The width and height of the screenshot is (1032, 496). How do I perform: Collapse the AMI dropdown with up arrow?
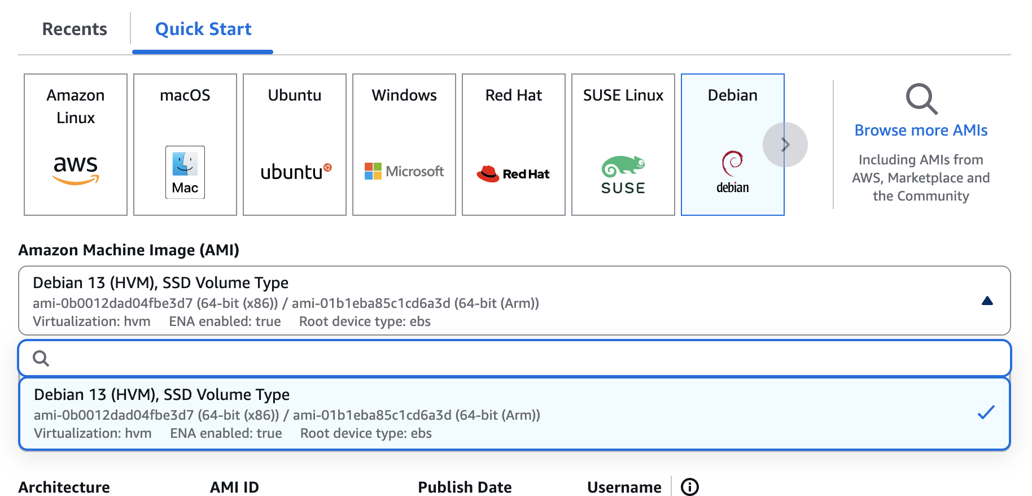tap(987, 301)
